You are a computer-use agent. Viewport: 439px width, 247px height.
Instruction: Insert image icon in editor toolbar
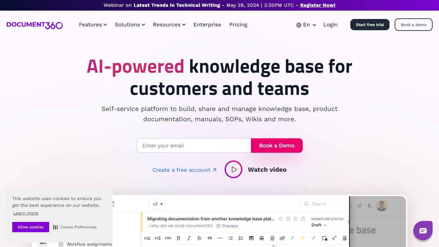[262, 238]
